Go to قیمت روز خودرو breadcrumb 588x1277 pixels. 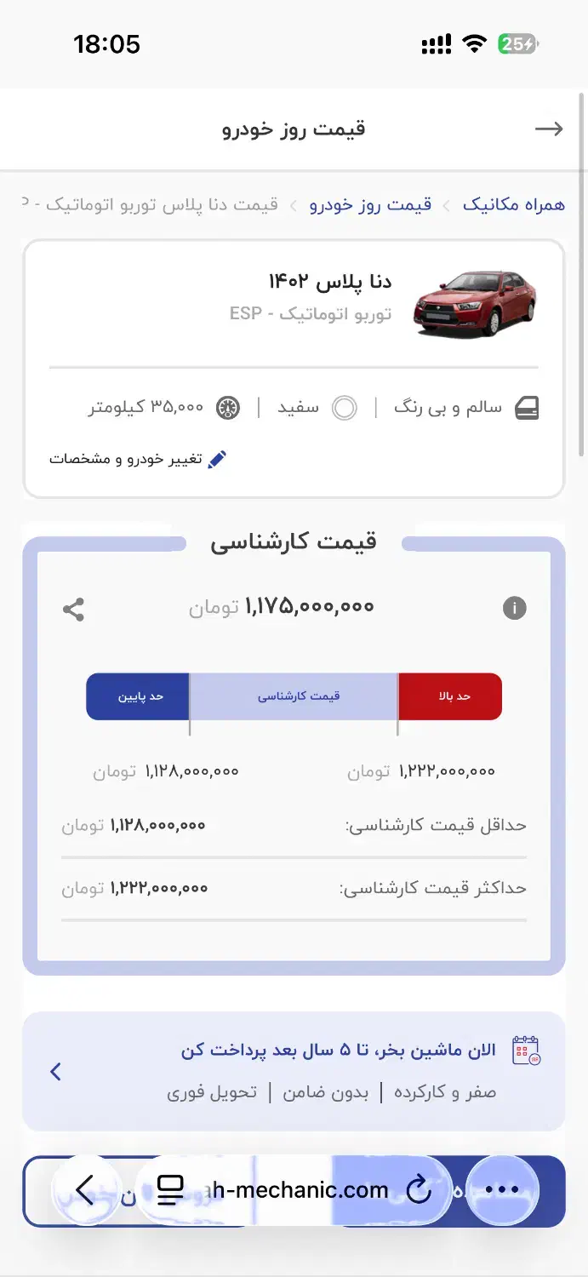(x=370, y=205)
